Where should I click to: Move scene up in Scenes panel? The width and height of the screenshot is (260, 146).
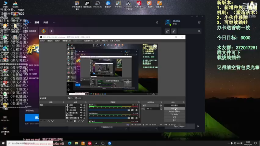tap(49, 121)
